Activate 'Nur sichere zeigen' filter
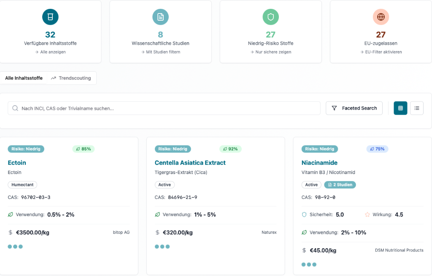 pos(270,52)
